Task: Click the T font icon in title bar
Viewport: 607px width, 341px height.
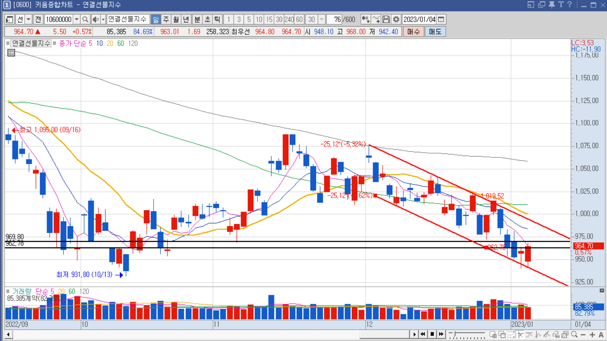Action: click(561, 5)
